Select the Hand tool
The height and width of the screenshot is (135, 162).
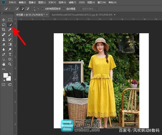(4, 64)
